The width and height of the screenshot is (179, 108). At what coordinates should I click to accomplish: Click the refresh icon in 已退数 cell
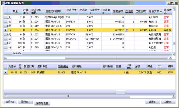point(127,30)
